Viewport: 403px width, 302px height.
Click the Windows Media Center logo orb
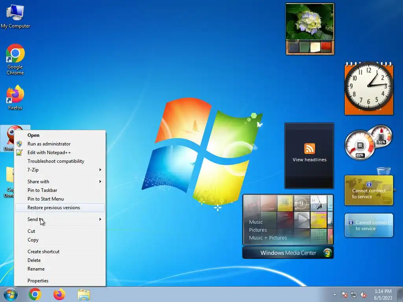pos(327,253)
